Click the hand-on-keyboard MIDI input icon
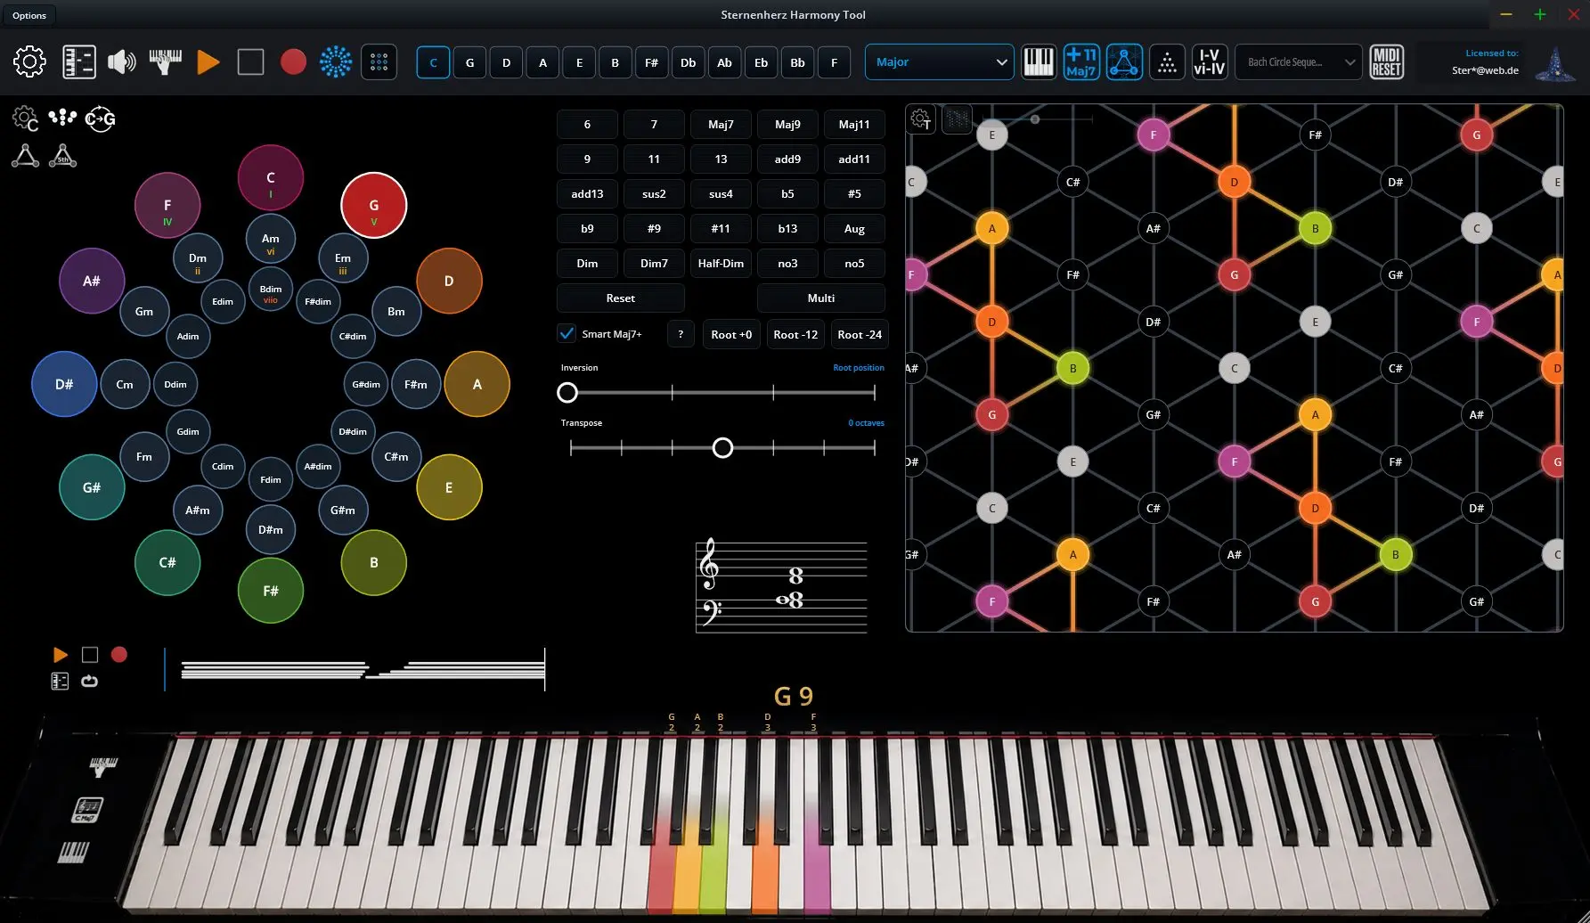This screenshot has width=1590, height=923. click(165, 61)
